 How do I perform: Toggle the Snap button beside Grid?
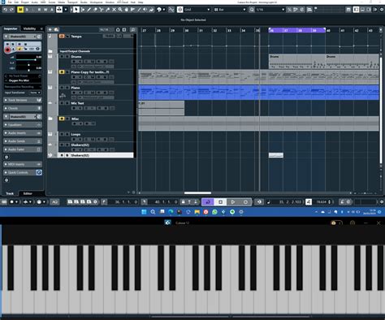click(x=180, y=10)
